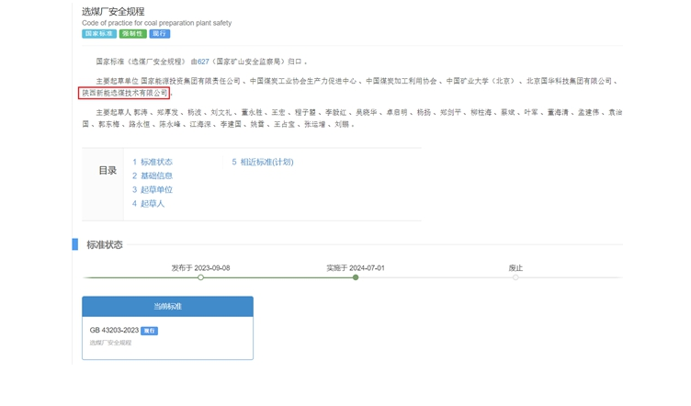Image resolution: width=691 pixels, height=406 pixels.
Task: Click the highlighted 陕西新能选煤技术有限公司 text
Action: pos(124,93)
